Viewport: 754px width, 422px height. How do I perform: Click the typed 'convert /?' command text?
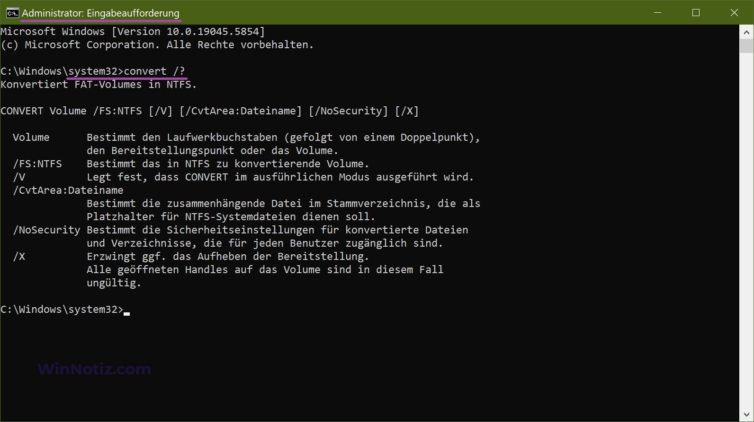coord(154,71)
